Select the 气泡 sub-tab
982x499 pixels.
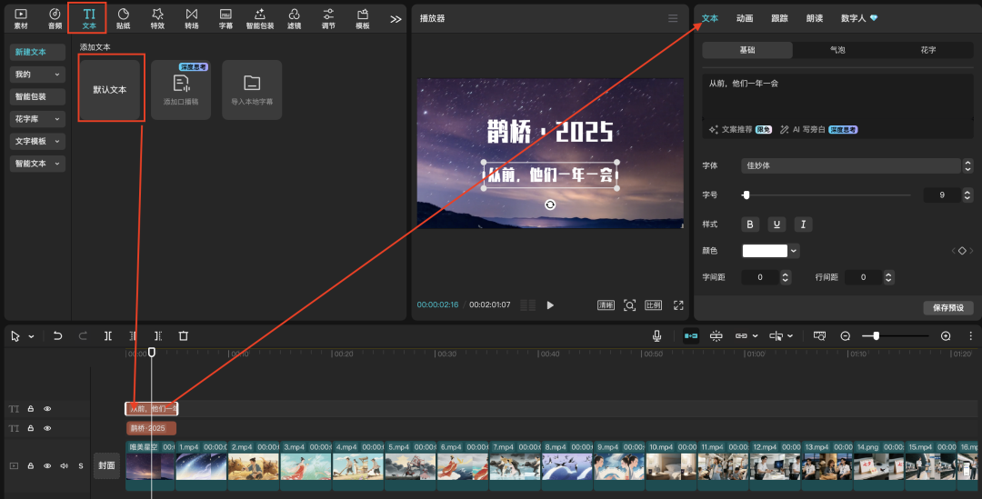click(x=837, y=51)
